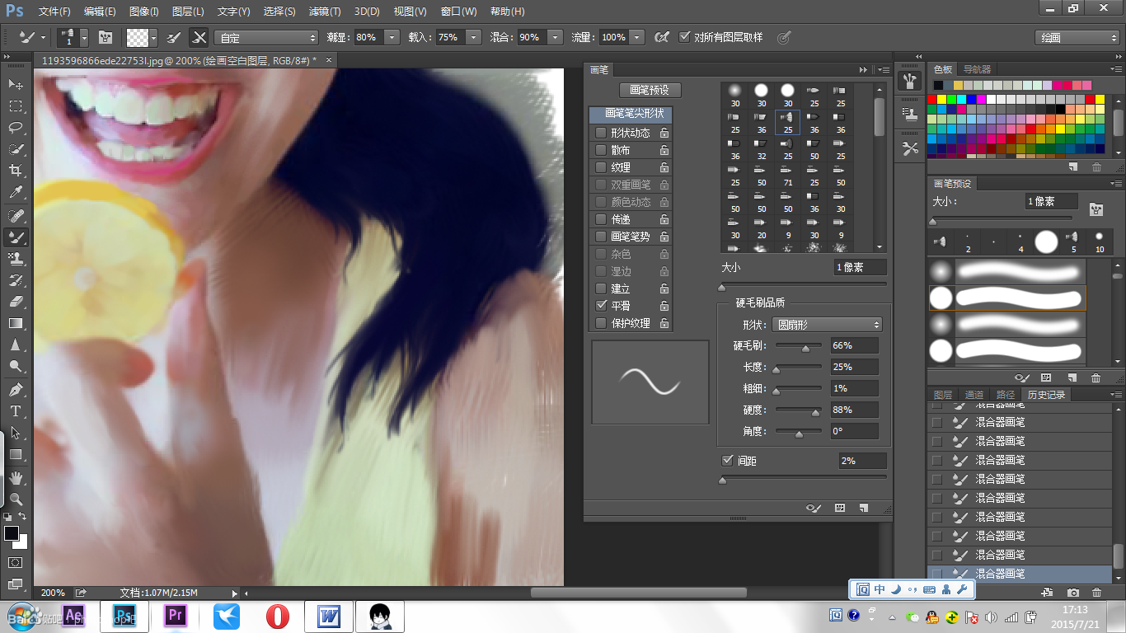This screenshot has height=633, width=1126.
Task: Click the 大小 size field in brush panel
Action: [x=861, y=267]
